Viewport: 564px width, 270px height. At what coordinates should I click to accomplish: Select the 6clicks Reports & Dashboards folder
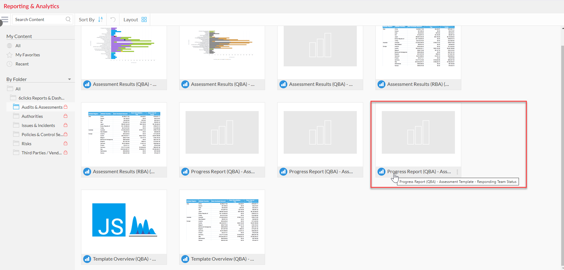(x=41, y=98)
